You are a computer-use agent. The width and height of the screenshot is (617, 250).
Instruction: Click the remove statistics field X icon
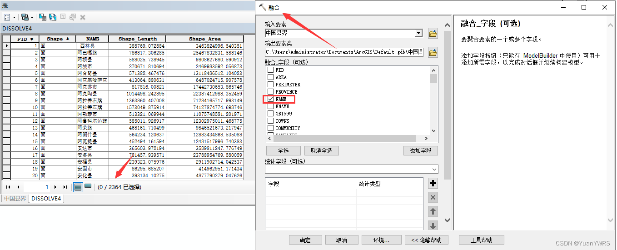pyautogui.click(x=433, y=197)
